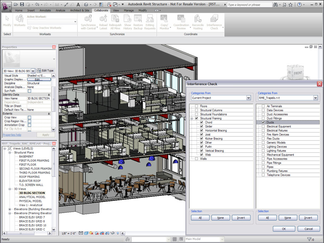Image resolution: width=324 pixels, height=243 pixels.
Task: Click the Default 3D View house icon
Action: 86,4
